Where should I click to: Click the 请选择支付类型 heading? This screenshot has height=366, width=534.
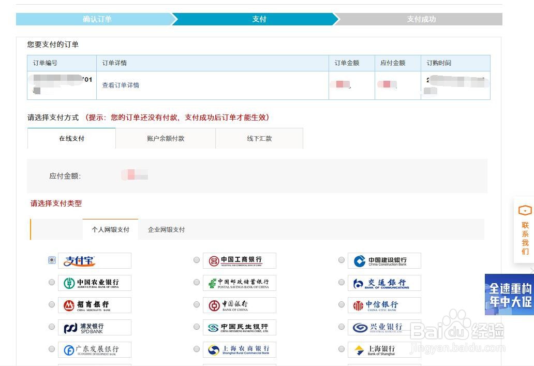(56, 203)
